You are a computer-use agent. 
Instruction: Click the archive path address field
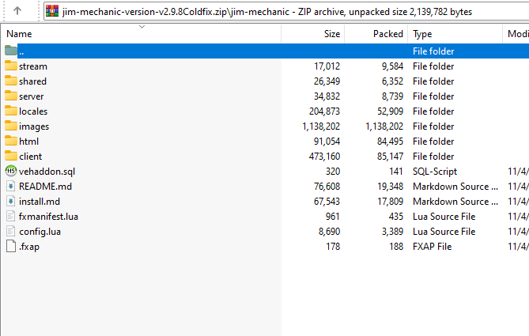[287, 12]
